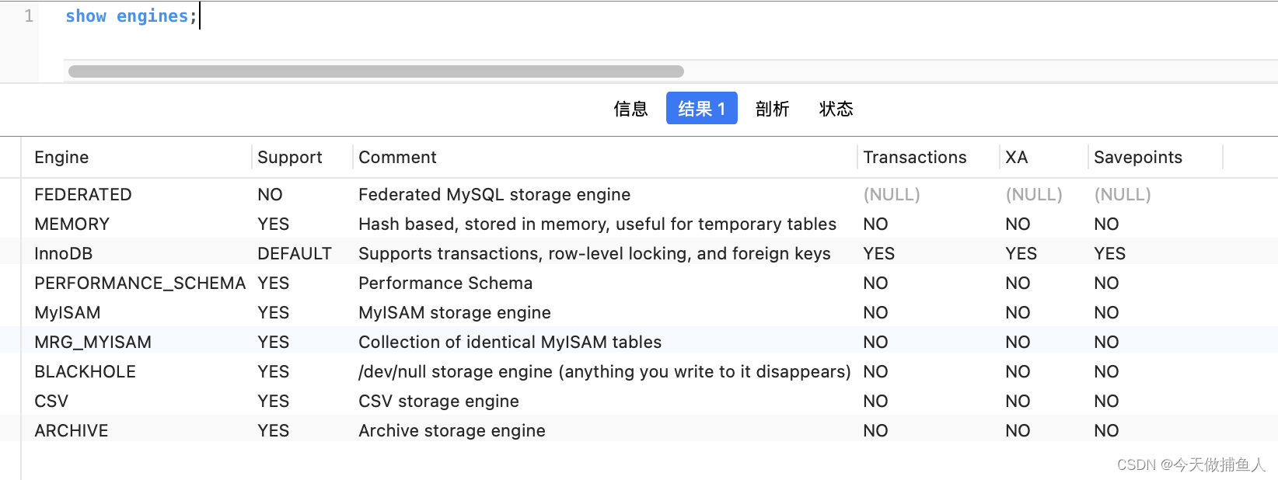
Task: Click the horizontal scrollbar of the query editor
Action: click(376, 71)
